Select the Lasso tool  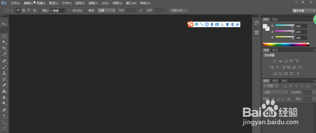tap(4, 36)
